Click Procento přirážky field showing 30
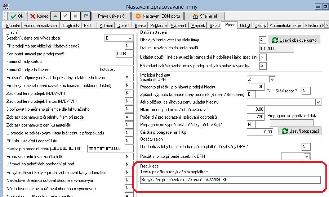The height and width of the screenshot is (197, 329). coord(256,87)
